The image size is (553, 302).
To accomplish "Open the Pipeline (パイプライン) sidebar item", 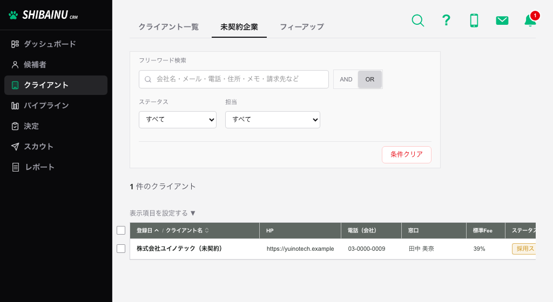I will [56, 106].
